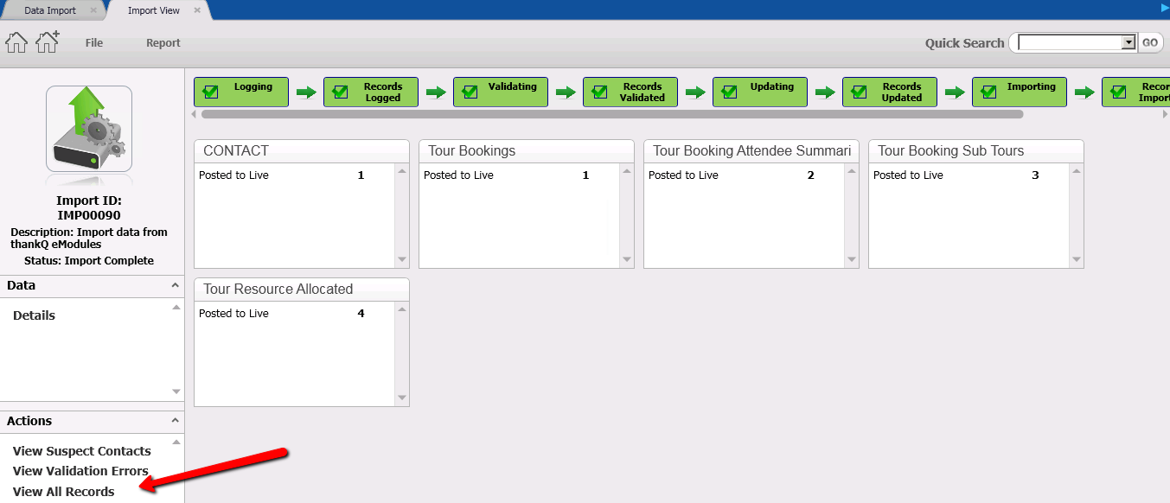Click the import database icon image
The width and height of the screenshot is (1170, 503).
click(89, 129)
